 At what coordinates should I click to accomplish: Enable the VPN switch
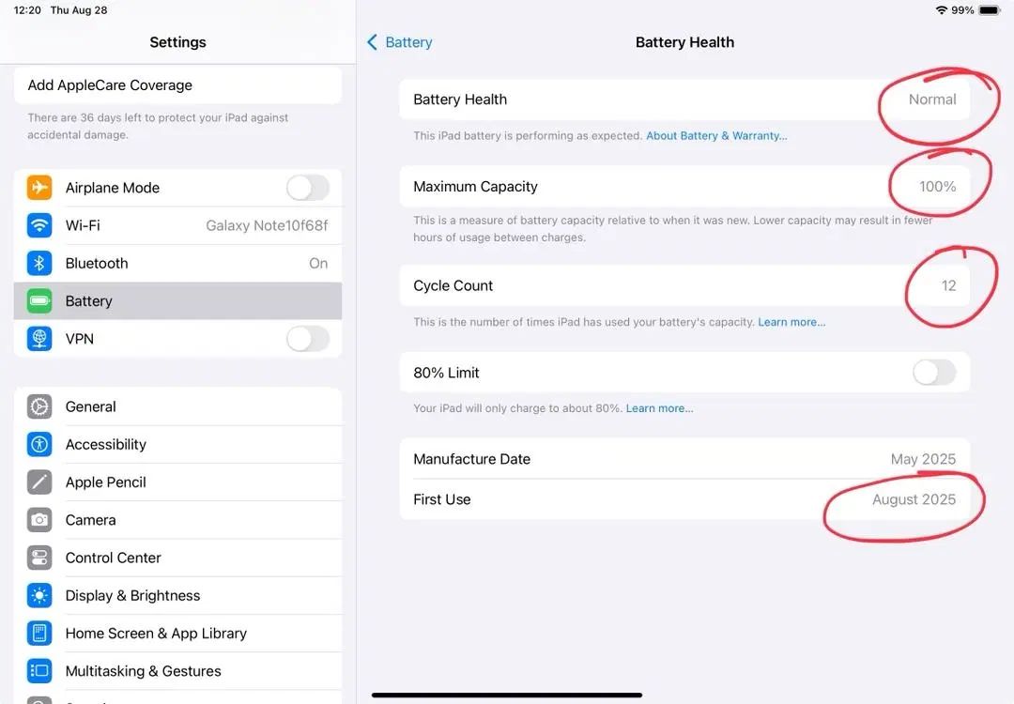point(308,339)
